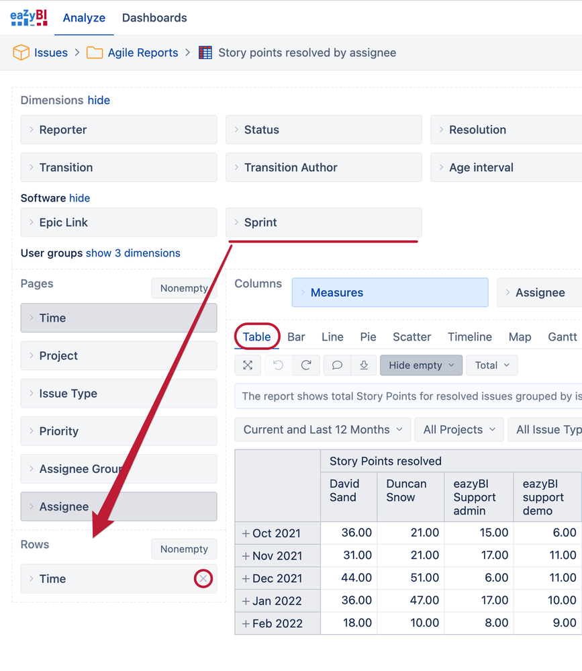The image size is (582, 671).
Task: Click the eazyBI Support admin column header
Action: point(479,497)
